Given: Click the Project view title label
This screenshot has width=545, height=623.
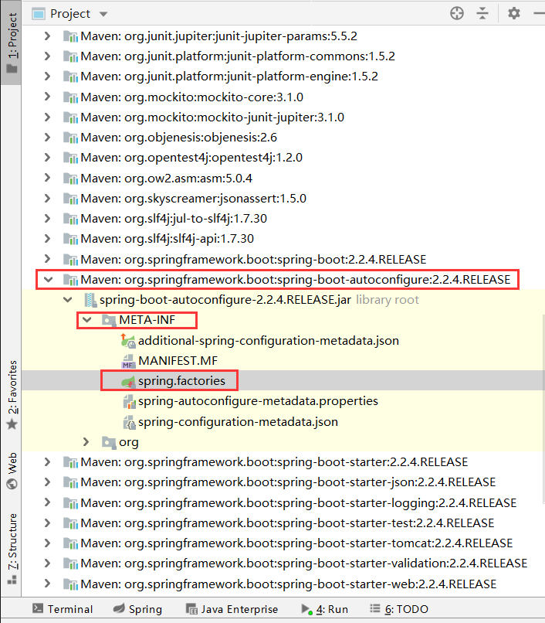Looking at the screenshot, I should tap(70, 14).
